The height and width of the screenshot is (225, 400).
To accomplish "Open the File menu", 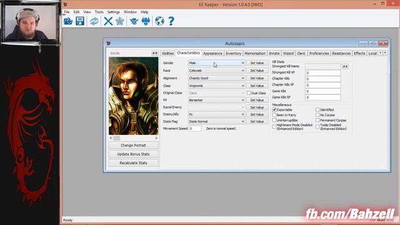I will tap(67, 12).
